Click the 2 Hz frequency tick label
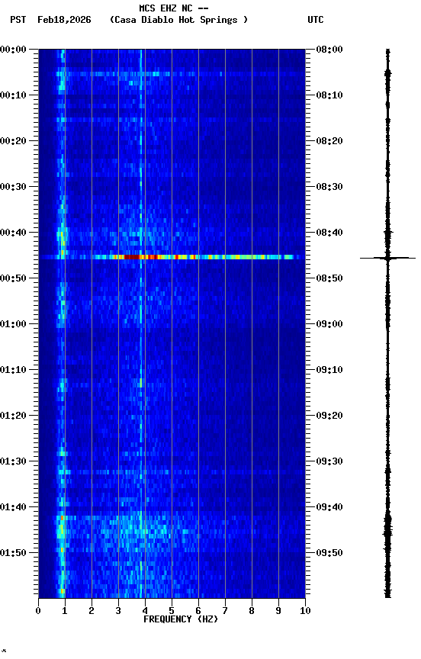Image resolution: width=421 pixels, height=659 pixels. (x=92, y=611)
